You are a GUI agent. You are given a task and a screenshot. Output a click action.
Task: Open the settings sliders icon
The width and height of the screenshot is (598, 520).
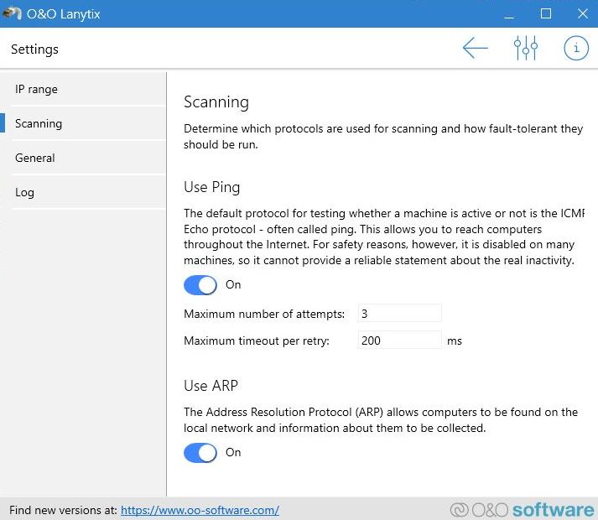point(526,48)
